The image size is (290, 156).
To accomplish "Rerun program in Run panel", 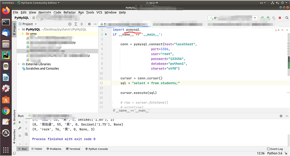I will point(20,122).
